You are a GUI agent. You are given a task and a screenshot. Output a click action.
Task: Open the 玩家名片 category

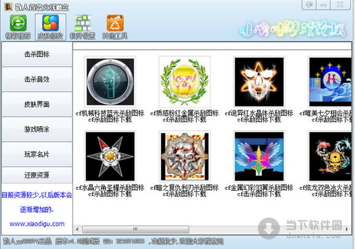[37, 154]
